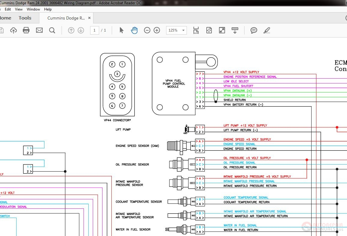Click the VP44 CONNECTOR* caption
The width and height of the screenshot is (347, 236).
coord(117,120)
